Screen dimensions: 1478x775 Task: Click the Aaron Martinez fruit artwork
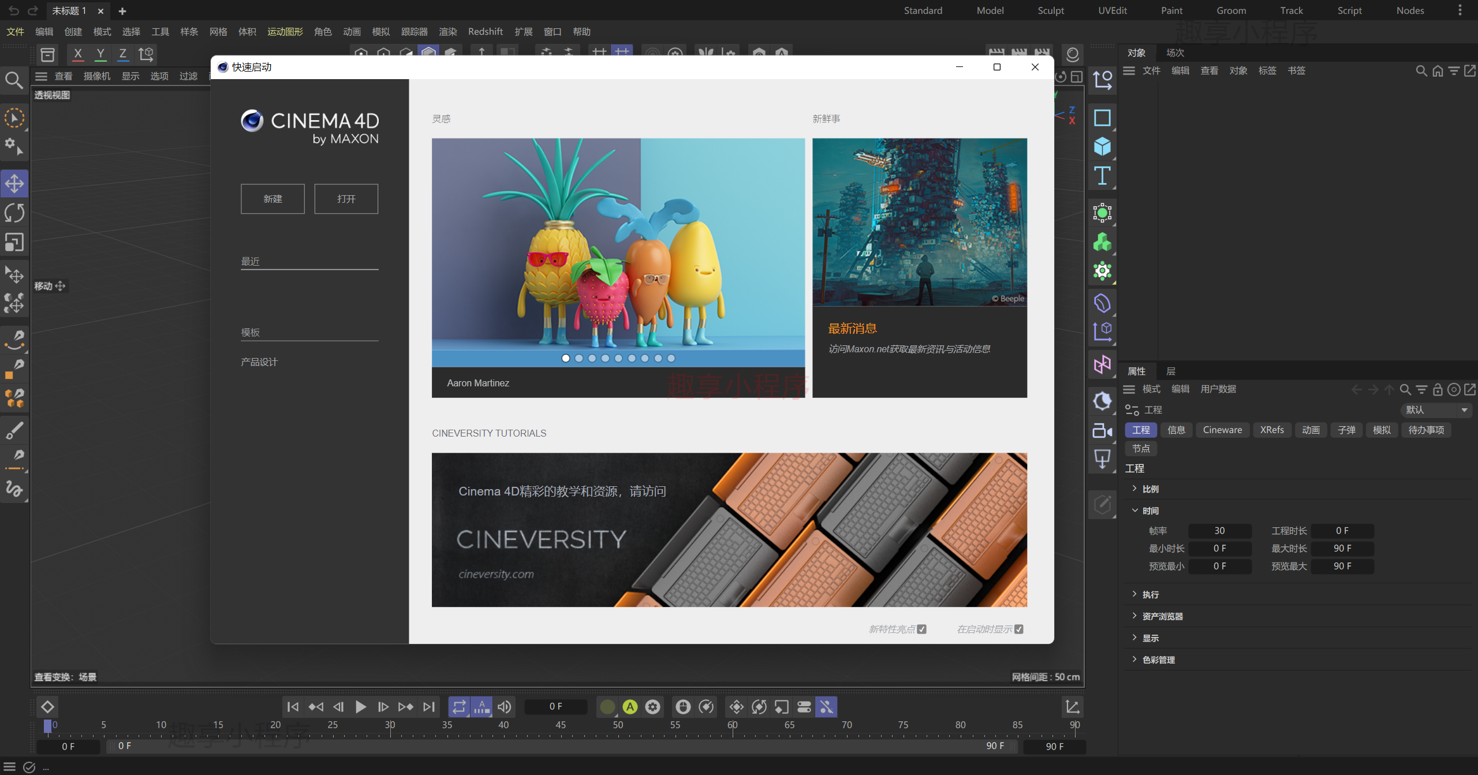pyautogui.click(x=618, y=252)
